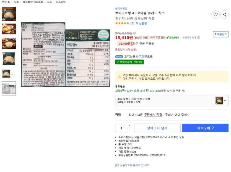Viewport: 231px width, 172px height.
Task: Go to 치즈스낵 breadcrumb item
Action: tap(61, 2)
